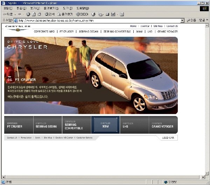Open the File (파일) menu
This screenshot has height=185, width=210.
pos(8,8)
